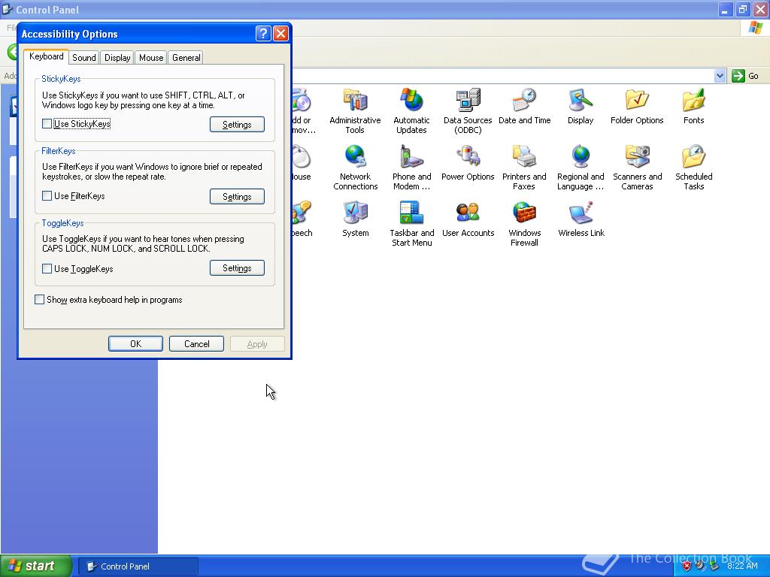Click Control Panel taskbar button
770x577 pixels.
point(138,566)
